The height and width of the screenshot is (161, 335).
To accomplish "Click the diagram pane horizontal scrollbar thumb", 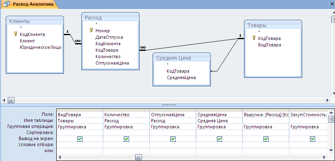I will click(11, 100).
